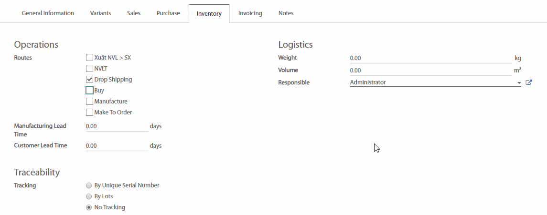Select the No Tracking radio button
Viewport: 547px width, 215px height.
point(89,207)
